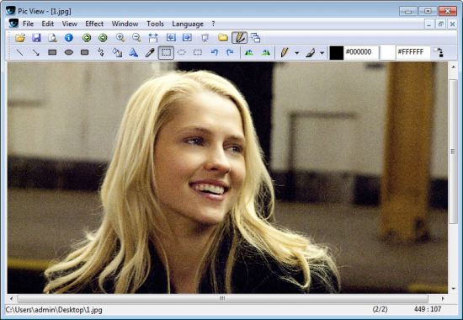Select the Brush tool
Image resolution: width=463 pixels, height=320 pixels.
(x=310, y=52)
